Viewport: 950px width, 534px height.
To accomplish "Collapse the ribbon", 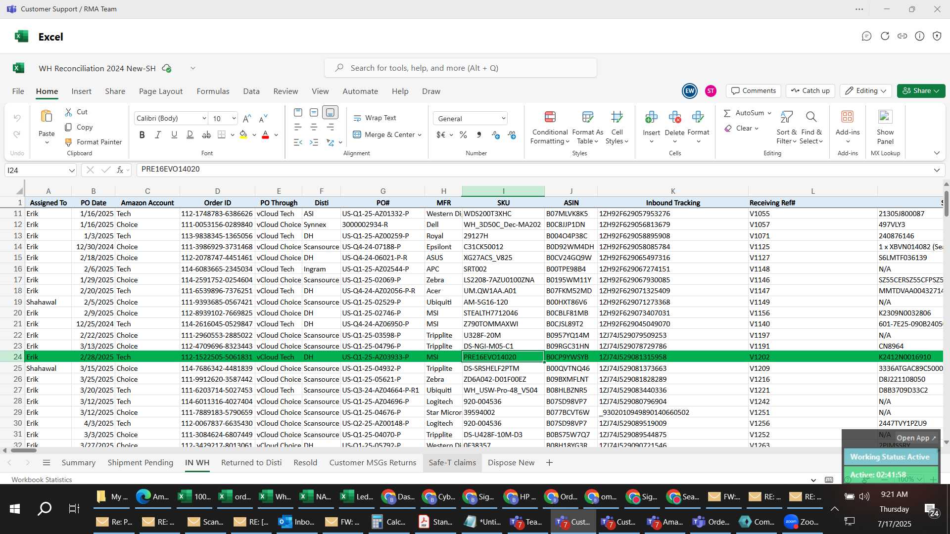I will (937, 153).
